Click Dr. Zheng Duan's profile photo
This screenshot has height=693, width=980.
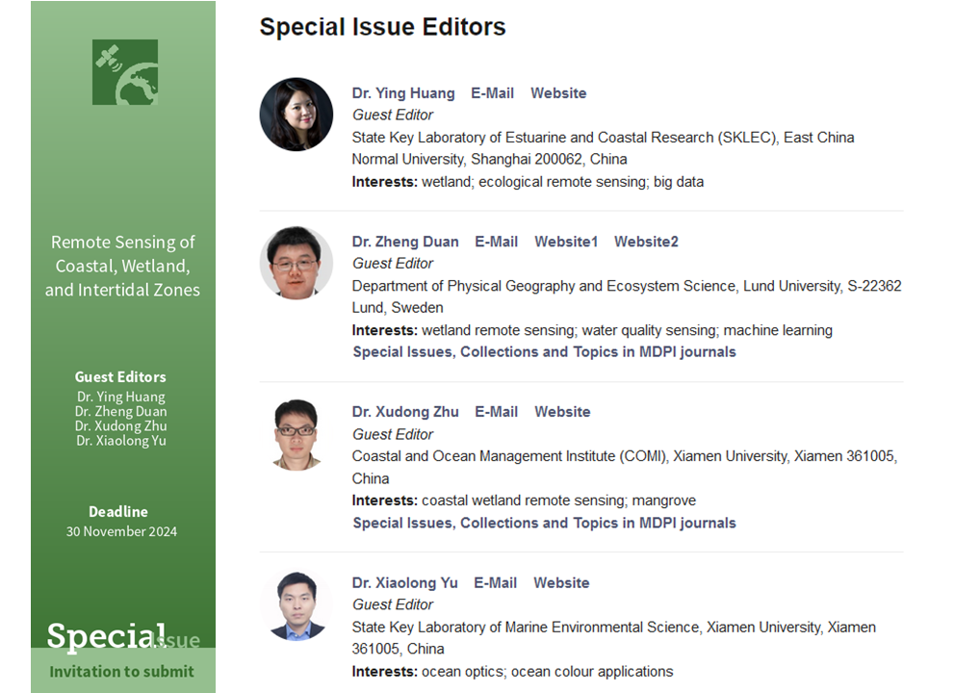(x=297, y=263)
